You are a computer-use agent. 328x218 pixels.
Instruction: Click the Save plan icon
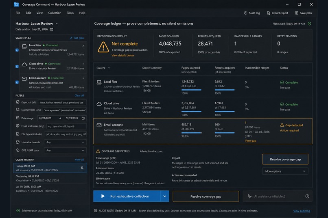point(297,13)
